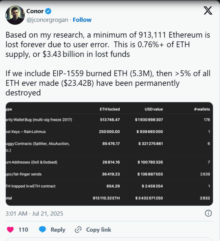The width and height of the screenshot is (220, 241).
Task: Click the USD value column header
Action: (154, 109)
